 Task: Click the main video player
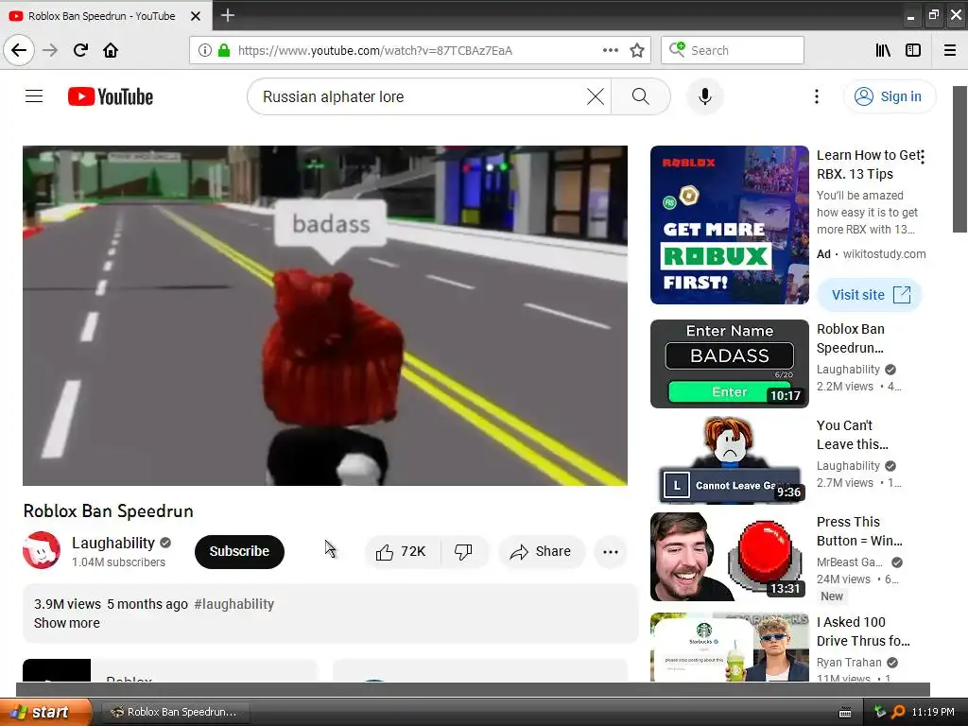325,316
